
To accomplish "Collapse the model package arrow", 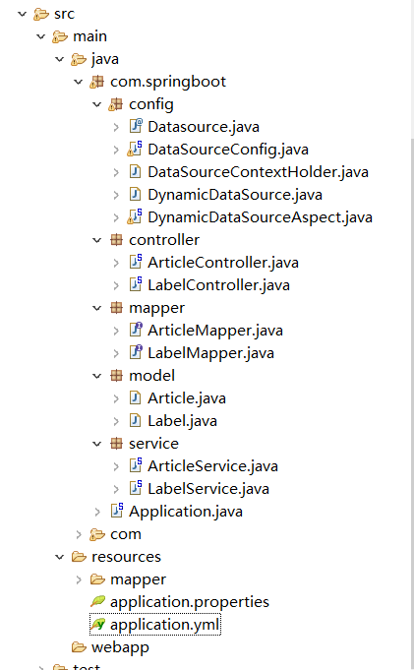I will [97, 377].
